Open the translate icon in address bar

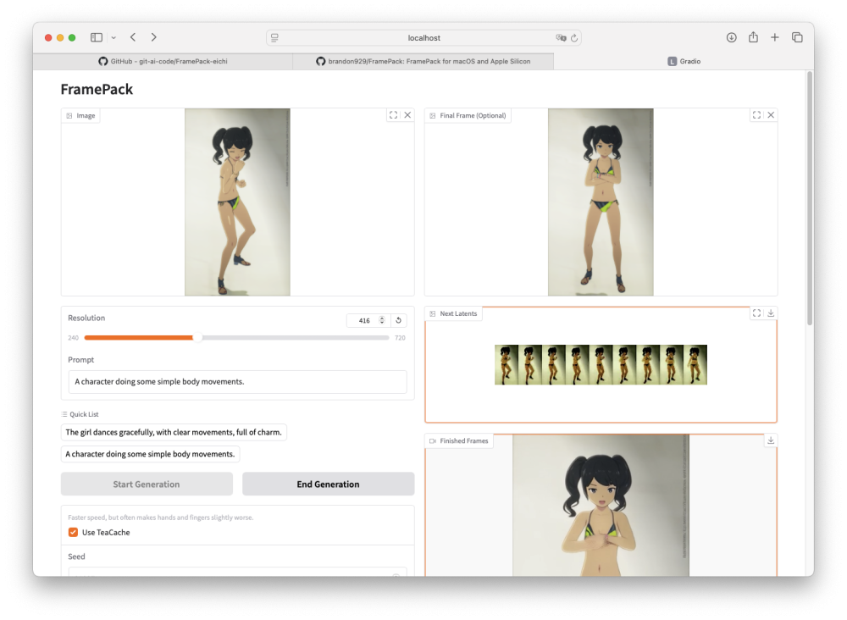click(561, 38)
